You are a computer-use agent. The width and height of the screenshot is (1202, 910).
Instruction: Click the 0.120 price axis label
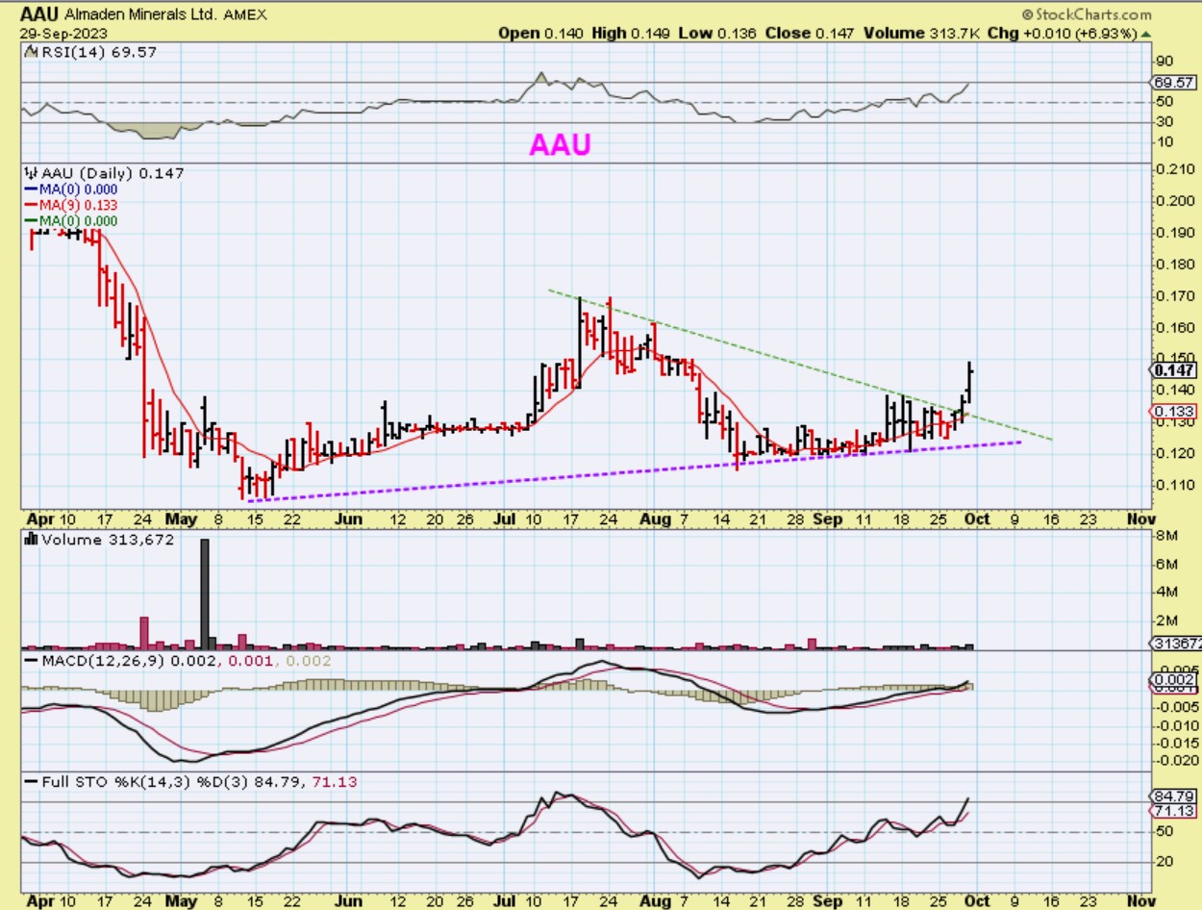pos(1173,453)
